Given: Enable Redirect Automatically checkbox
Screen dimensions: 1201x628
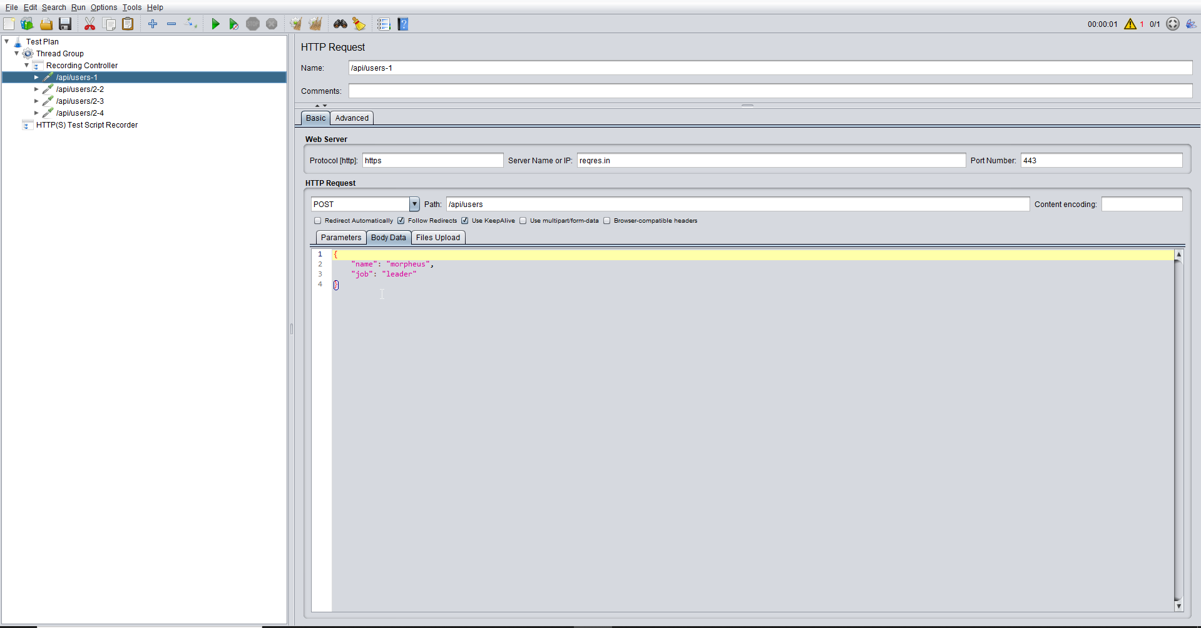Looking at the screenshot, I should click(x=318, y=221).
